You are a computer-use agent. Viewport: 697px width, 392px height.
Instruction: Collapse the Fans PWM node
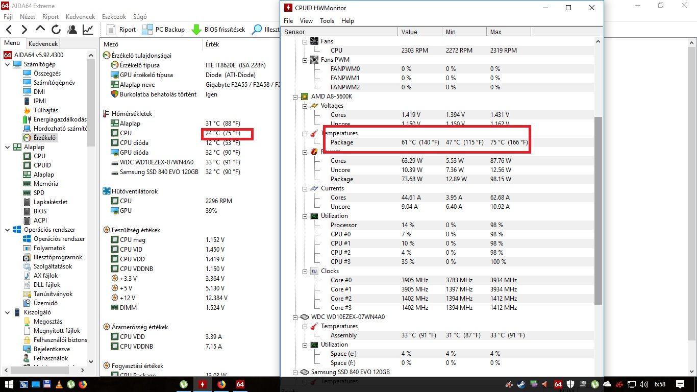pyautogui.click(x=305, y=60)
